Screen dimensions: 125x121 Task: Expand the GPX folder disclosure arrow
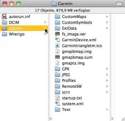[x=107, y=69]
